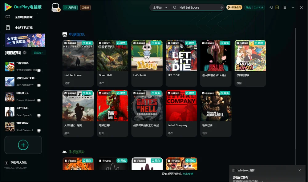Screen dimensions: 308x182
Task: Open the Green Hell game card
Action: coord(112,63)
